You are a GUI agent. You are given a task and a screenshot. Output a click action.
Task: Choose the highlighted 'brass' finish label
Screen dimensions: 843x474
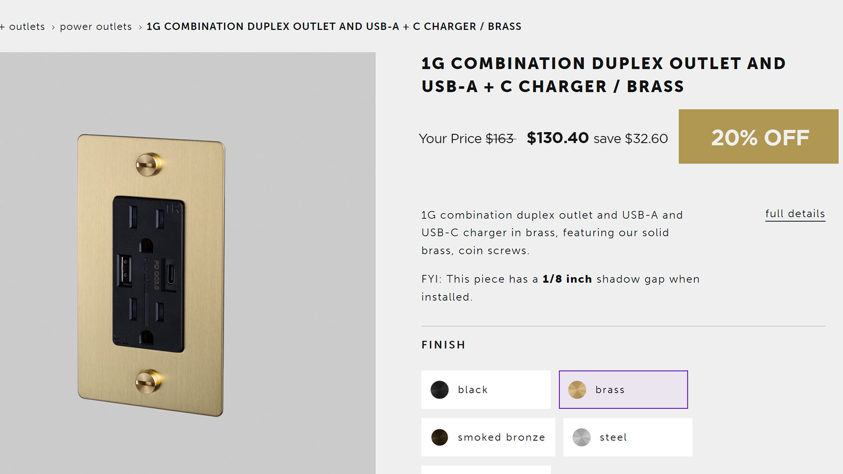(609, 390)
